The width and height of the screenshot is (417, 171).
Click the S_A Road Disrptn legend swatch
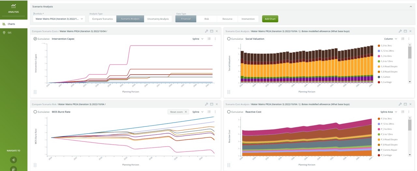click(x=379, y=67)
